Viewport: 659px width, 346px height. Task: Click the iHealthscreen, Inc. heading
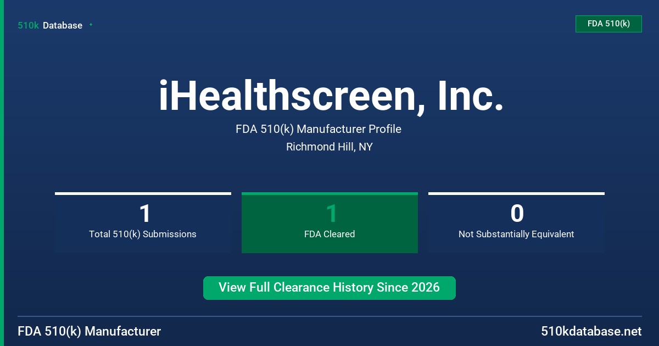[331, 96]
